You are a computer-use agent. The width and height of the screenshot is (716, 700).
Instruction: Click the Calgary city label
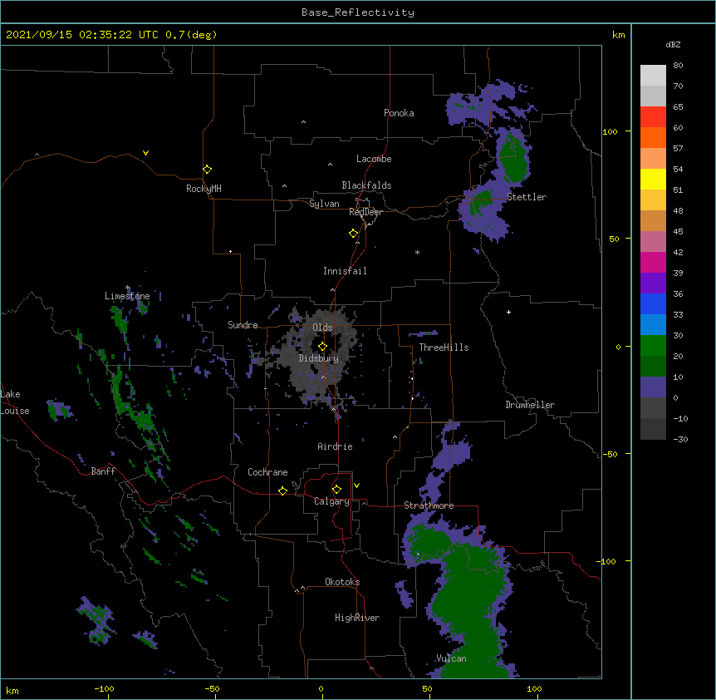[331, 501]
